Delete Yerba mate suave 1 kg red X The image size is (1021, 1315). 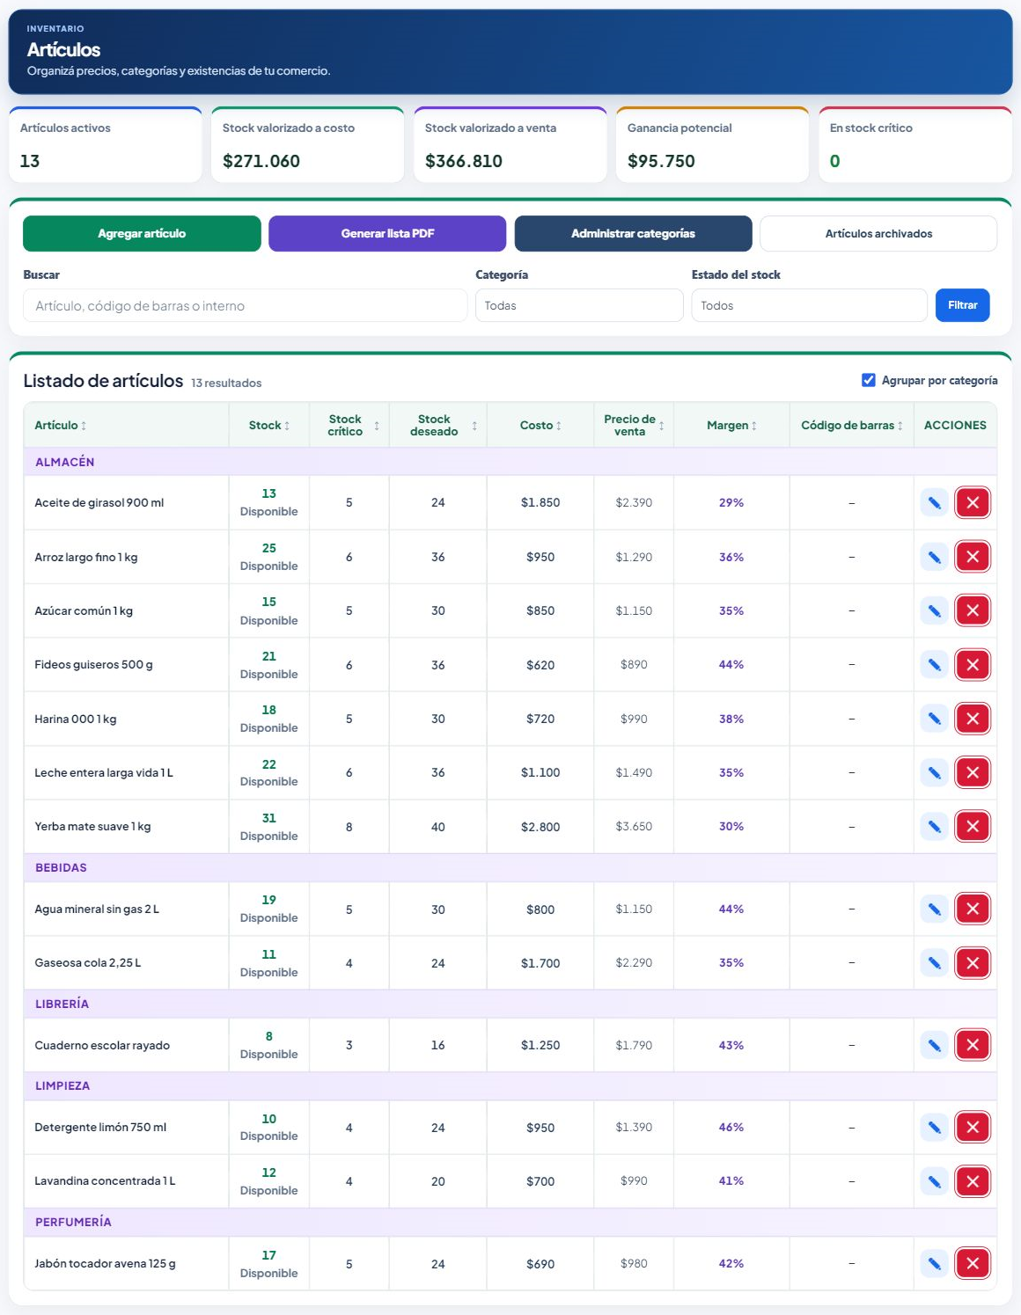tap(973, 826)
